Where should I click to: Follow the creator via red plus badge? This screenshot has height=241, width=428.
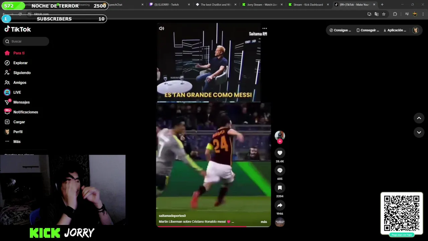pyautogui.click(x=280, y=141)
